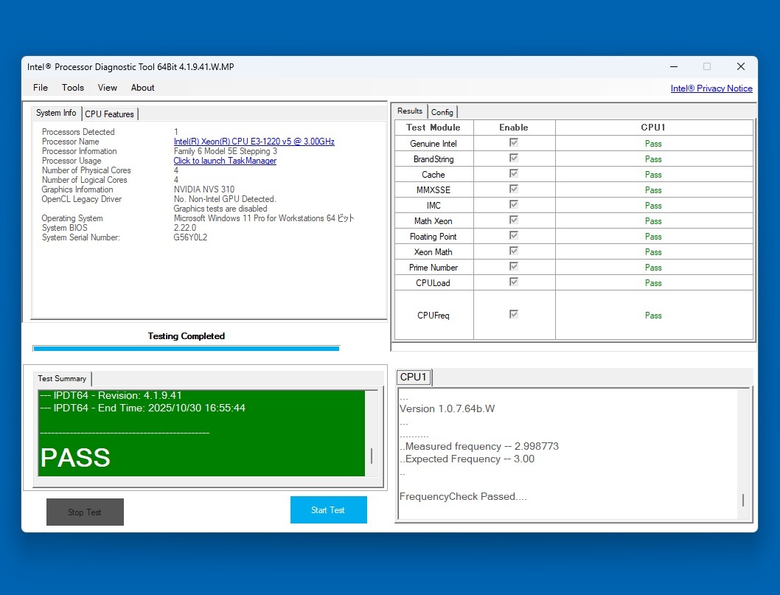The image size is (780, 595).
Task: Click the testing progress bar
Action: 186,348
